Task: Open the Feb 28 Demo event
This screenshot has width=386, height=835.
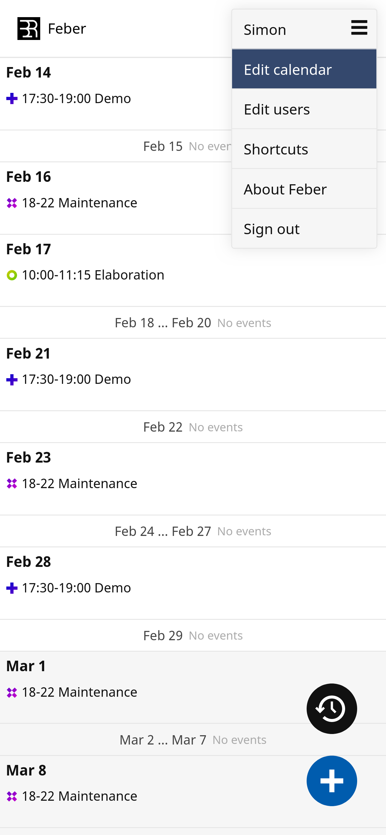Action: 76,588
